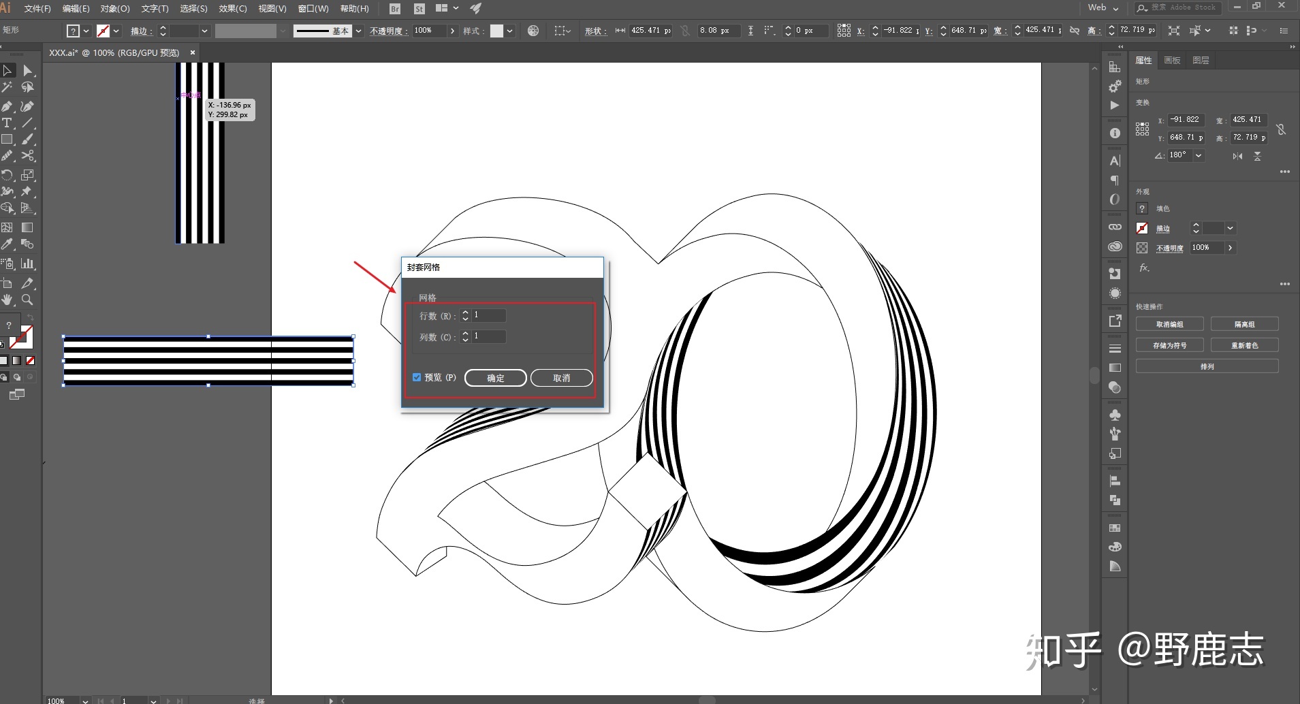
Task: Select the Column Graph tool
Action: point(27,263)
